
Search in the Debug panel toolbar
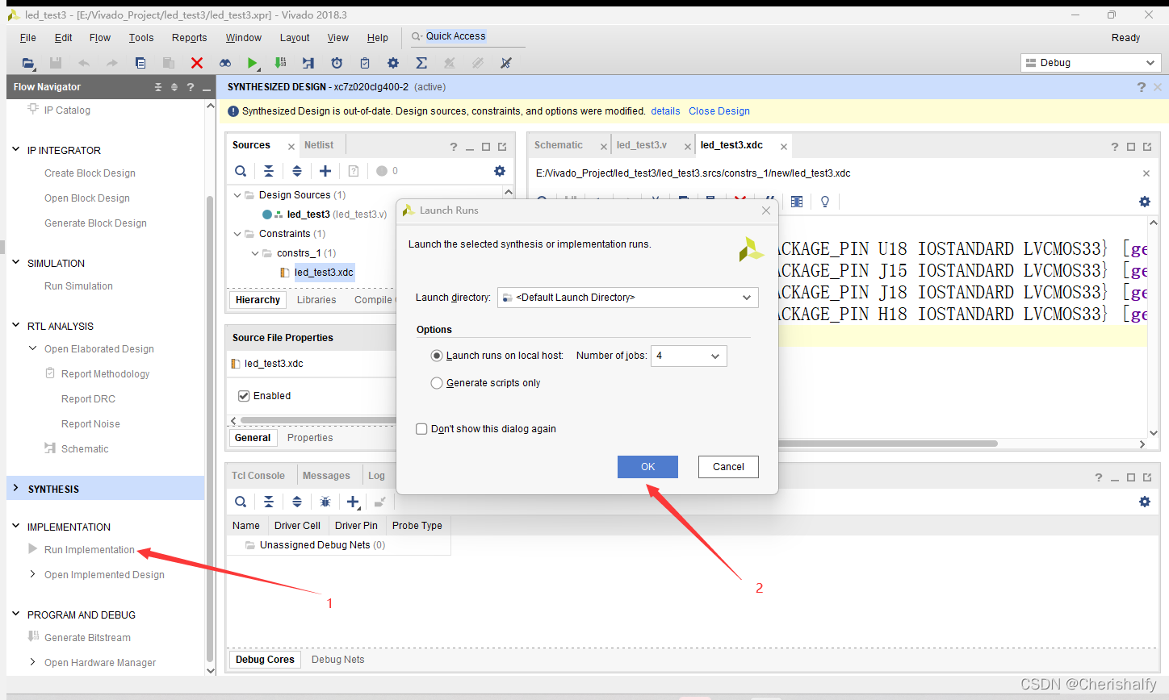[241, 502]
